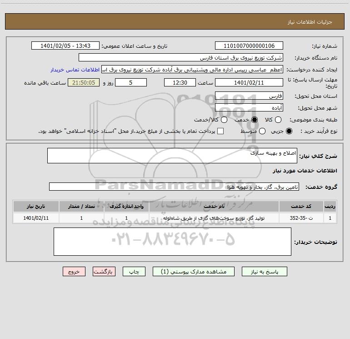Click the کد خدمت column header

point(301,206)
